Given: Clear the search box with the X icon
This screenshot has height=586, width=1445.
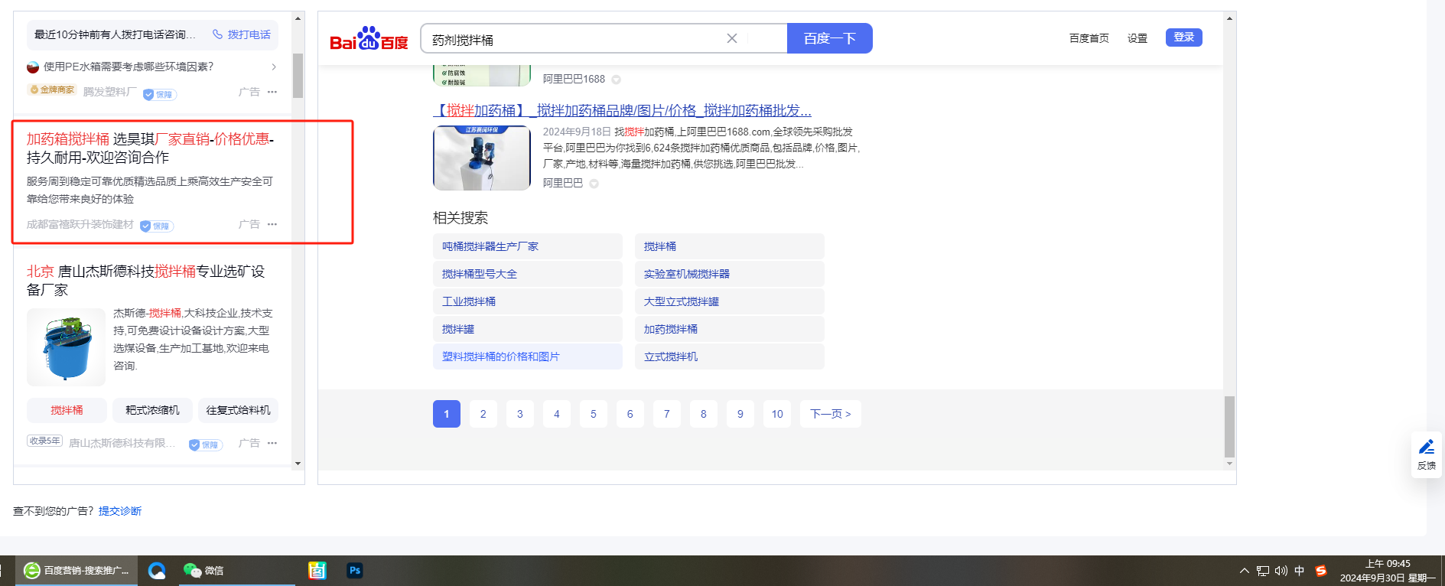Looking at the screenshot, I should point(732,38).
